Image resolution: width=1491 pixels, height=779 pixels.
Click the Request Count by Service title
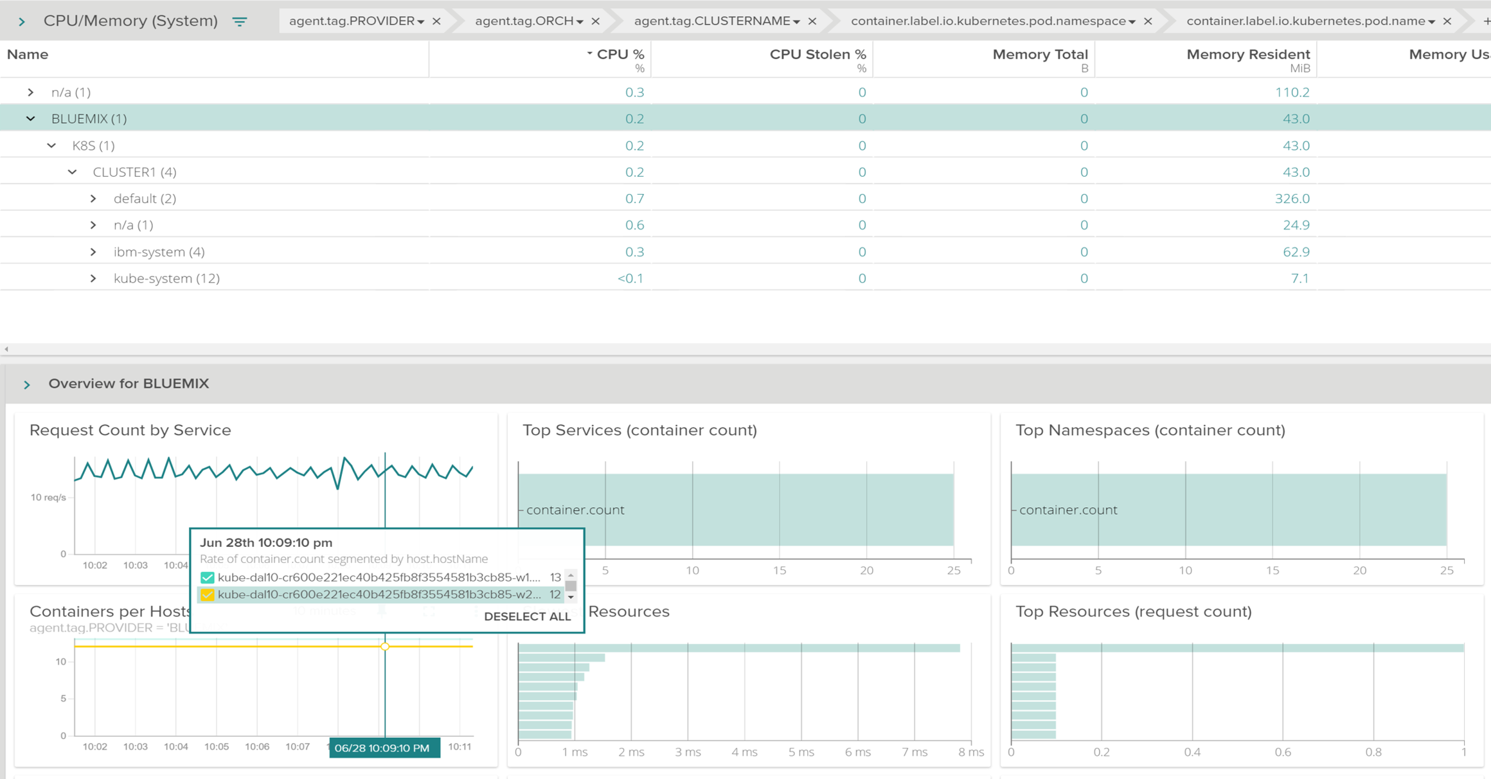coord(130,430)
